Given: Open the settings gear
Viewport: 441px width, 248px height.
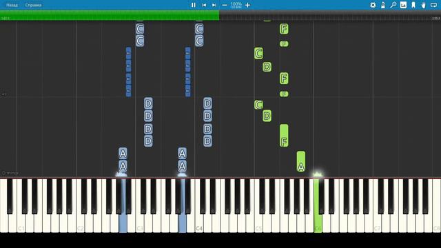Looking at the screenshot, I should pyautogui.click(x=373, y=5).
